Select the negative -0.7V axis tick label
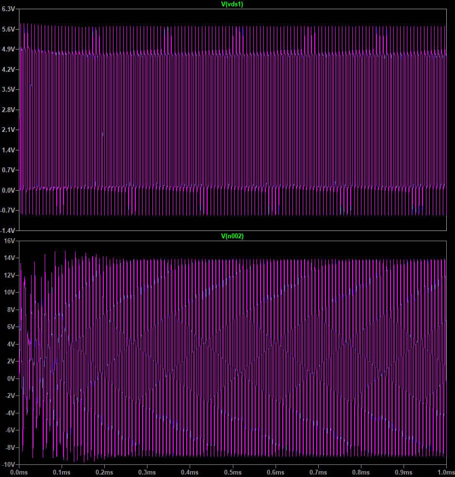Viewport: 455px width, 477px height. (8, 211)
